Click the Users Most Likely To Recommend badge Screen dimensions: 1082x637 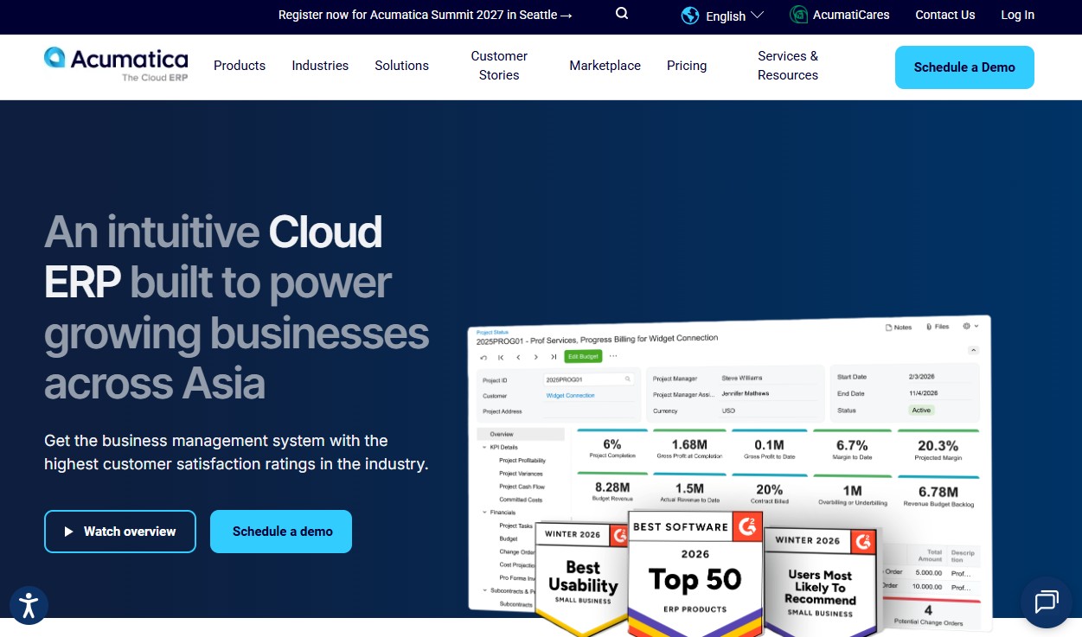tap(821, 582)
